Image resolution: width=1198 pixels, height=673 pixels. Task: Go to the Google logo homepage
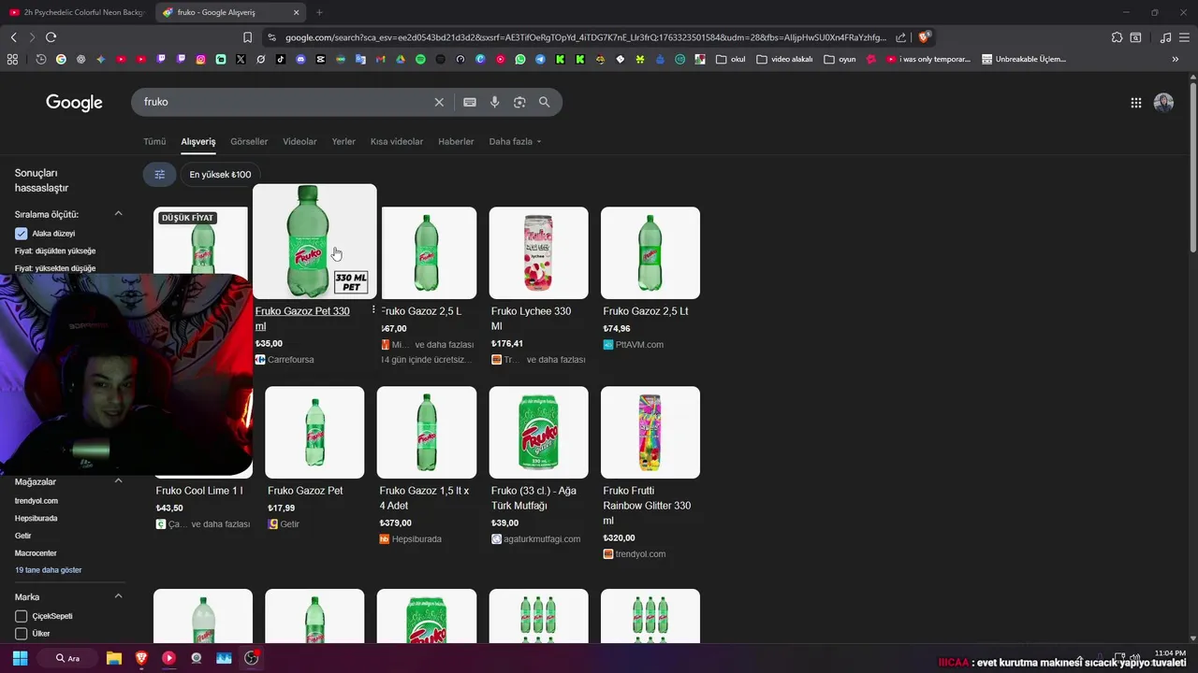tap(74, 103)
